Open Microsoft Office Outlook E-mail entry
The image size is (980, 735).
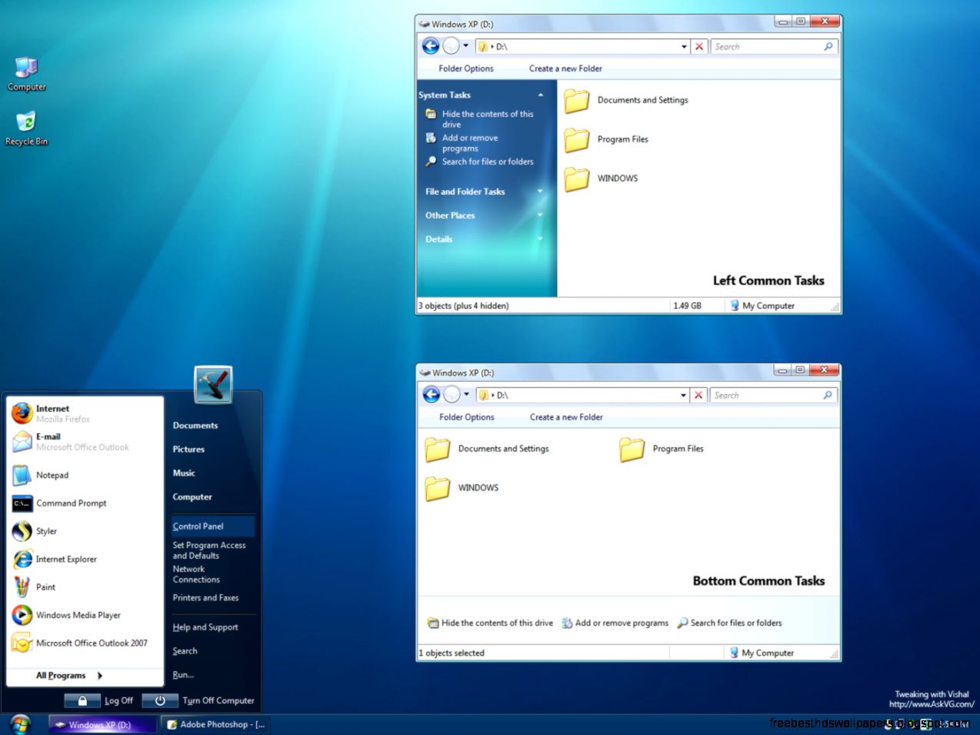[85, 441]
